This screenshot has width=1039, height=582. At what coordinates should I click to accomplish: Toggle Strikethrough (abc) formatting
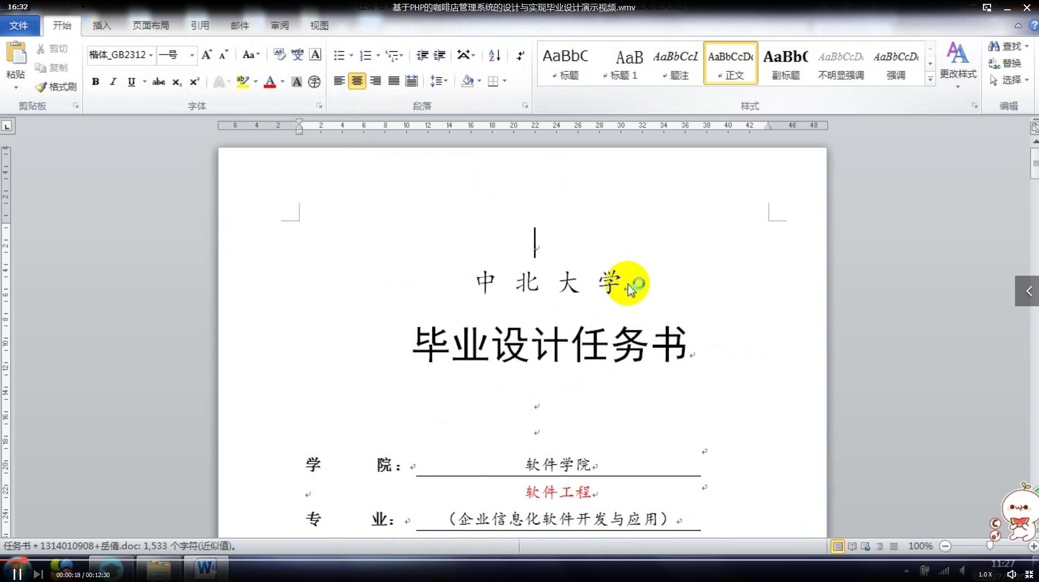tap(158, 82)
